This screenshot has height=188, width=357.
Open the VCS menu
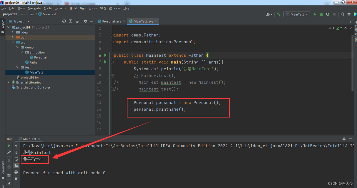point(103,8)
